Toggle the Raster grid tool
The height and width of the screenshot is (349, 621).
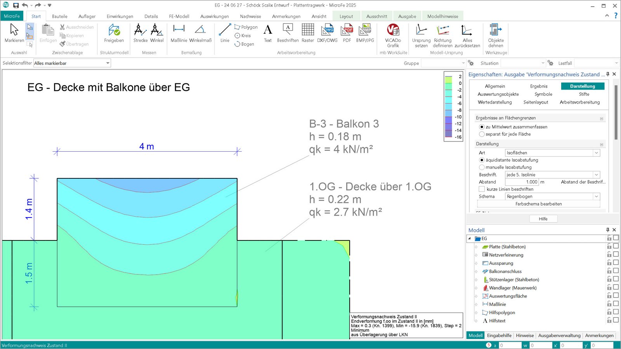[308, 33]
